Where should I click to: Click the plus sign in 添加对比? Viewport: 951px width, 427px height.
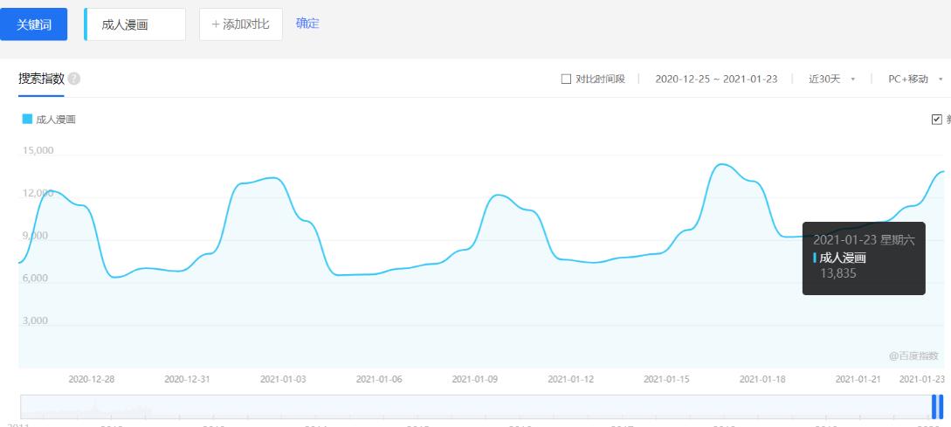[216, 24]
